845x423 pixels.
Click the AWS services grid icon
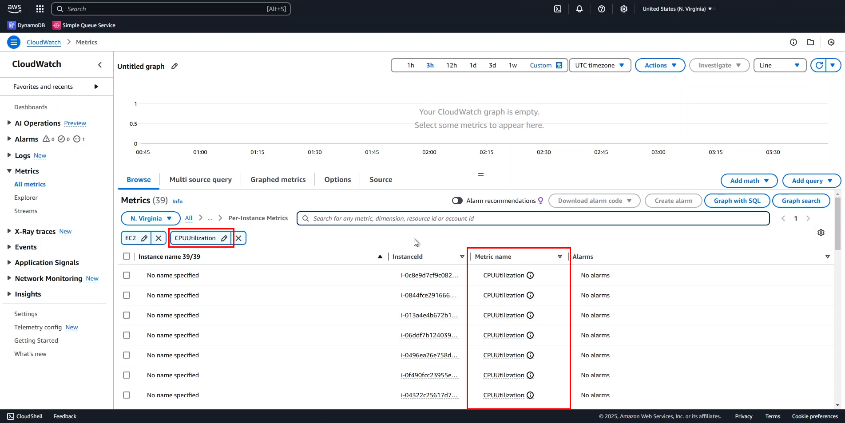40,9
